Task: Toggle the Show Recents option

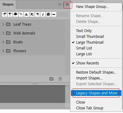Action: pyautogui.click(x=87, y=63)
